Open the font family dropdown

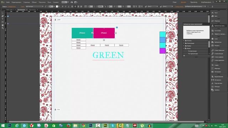(x=35, y=6)
